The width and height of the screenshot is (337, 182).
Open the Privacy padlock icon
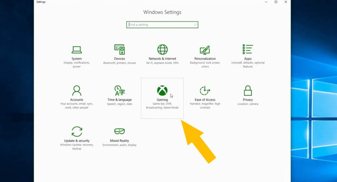248,91
